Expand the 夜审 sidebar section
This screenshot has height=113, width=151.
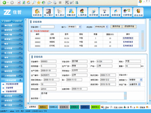(x=12, y=58)
